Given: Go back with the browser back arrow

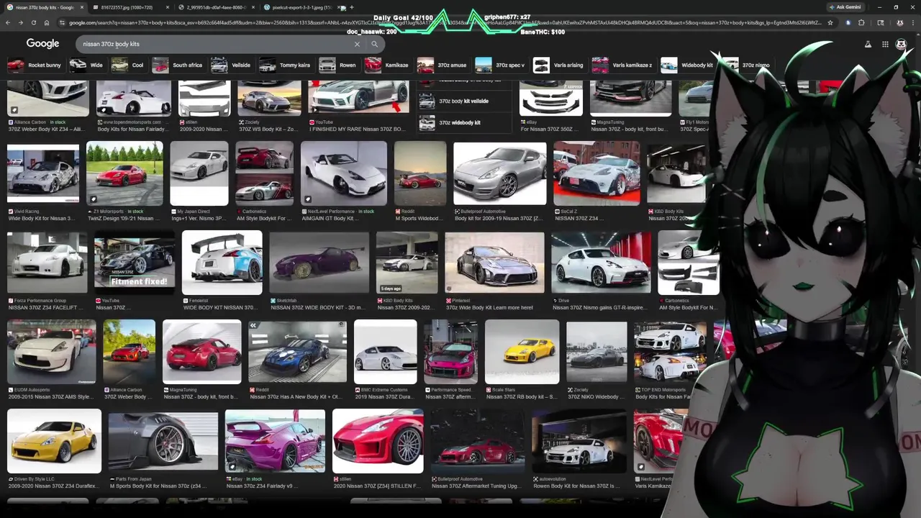Looking at the screenshot, I should point(8,22).
